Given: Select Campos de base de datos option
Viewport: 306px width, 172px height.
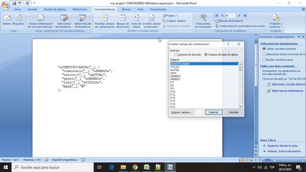Looking at the screenshot, I should pyautogui.click(x=206, y=54).
